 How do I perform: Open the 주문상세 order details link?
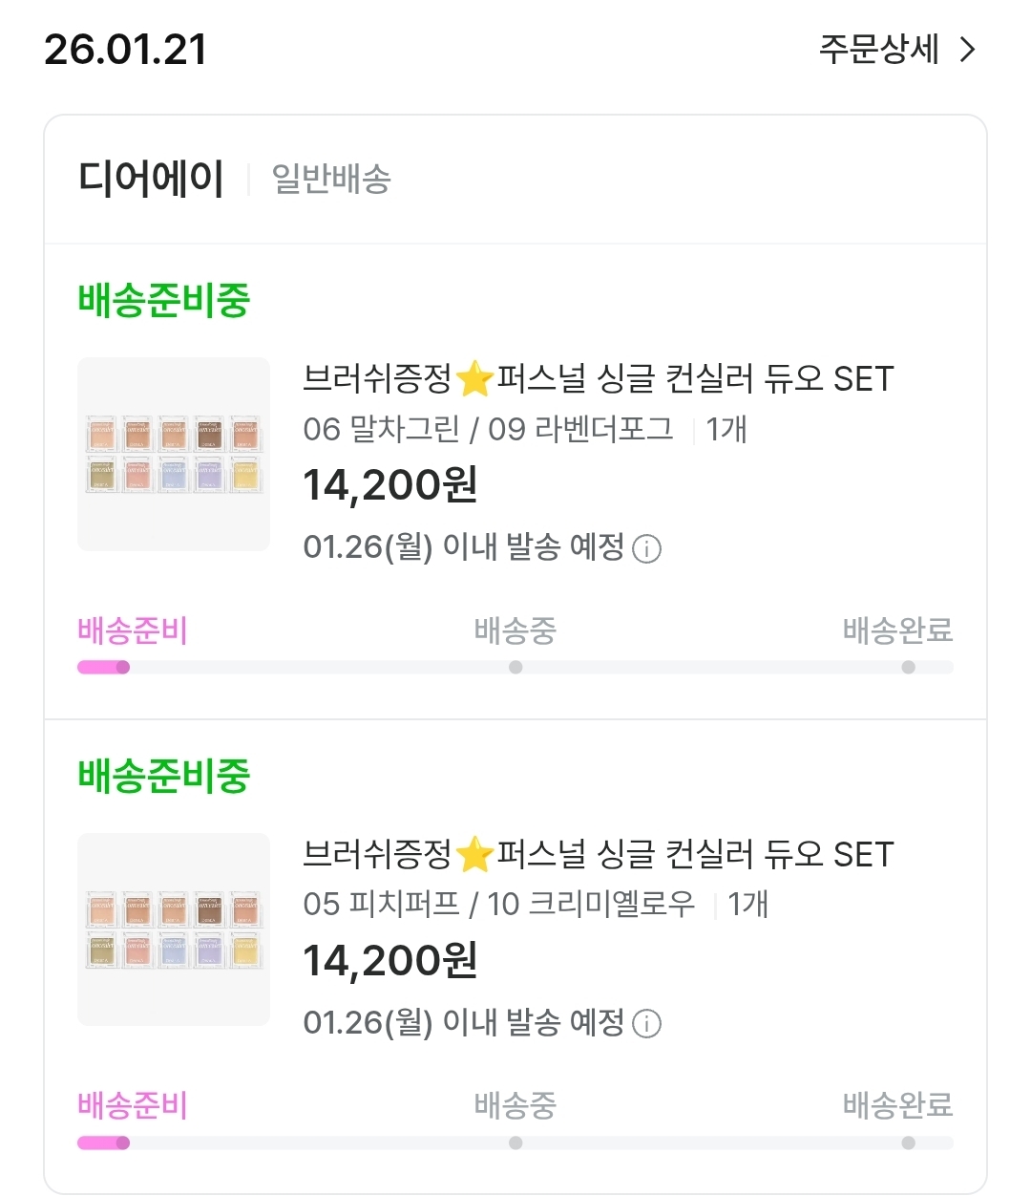pyautogui.click(x=879, y=50)
